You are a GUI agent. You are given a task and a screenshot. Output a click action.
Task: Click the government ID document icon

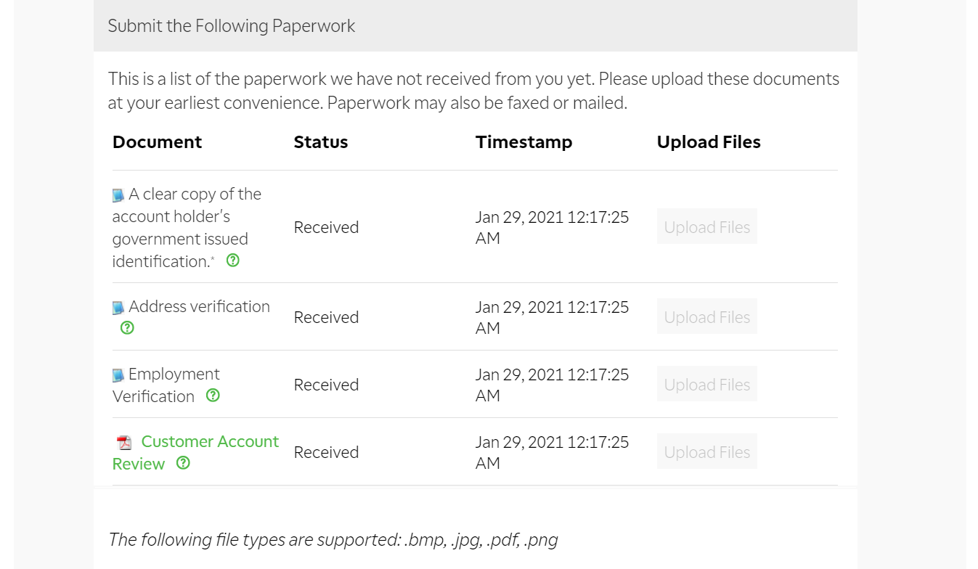click(x=118, y=195)
